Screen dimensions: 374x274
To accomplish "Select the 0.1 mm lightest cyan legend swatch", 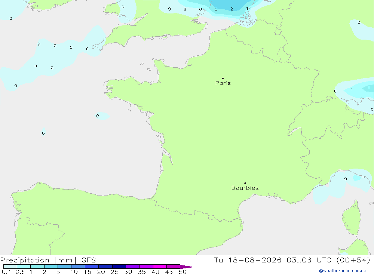I will click(x=10, y=267).
